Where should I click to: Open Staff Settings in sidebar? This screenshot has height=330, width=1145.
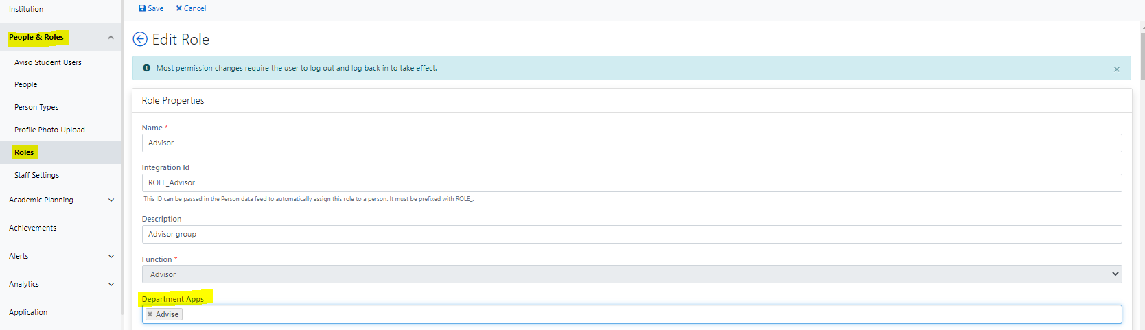pos(36,175)
